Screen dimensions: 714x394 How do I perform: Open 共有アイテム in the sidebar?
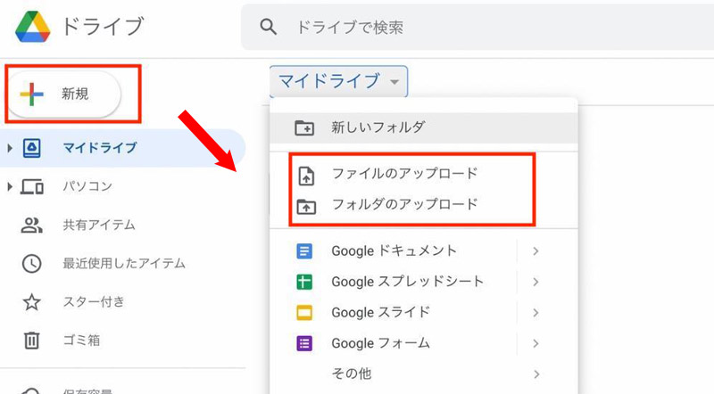(99, 226)
